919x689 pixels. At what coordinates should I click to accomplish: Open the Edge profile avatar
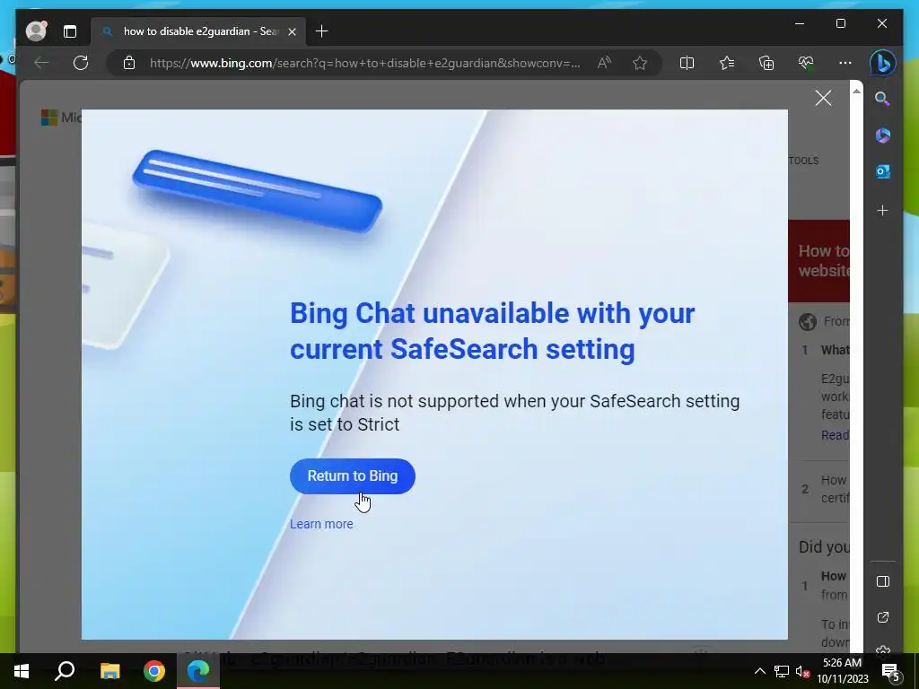[36, 31]
